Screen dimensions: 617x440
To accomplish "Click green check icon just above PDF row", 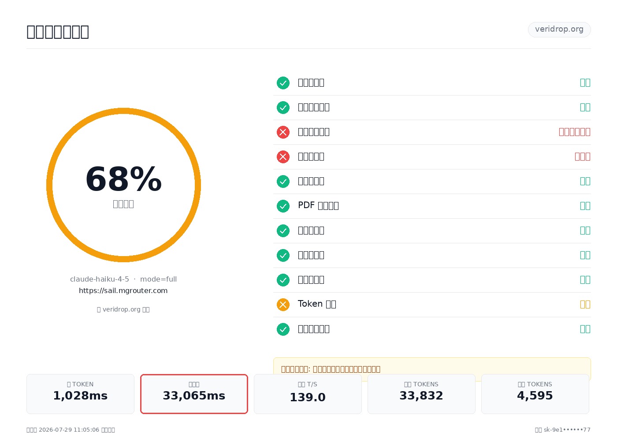I will click(x=283, y=181).
